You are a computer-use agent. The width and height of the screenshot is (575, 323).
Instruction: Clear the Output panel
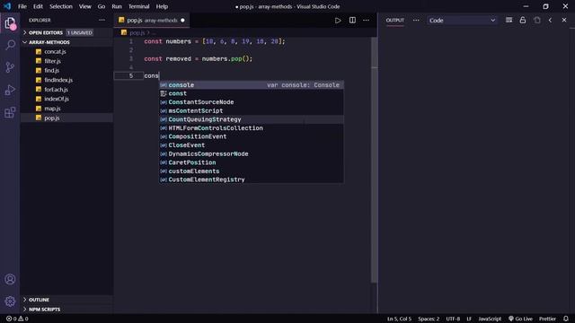509,20
